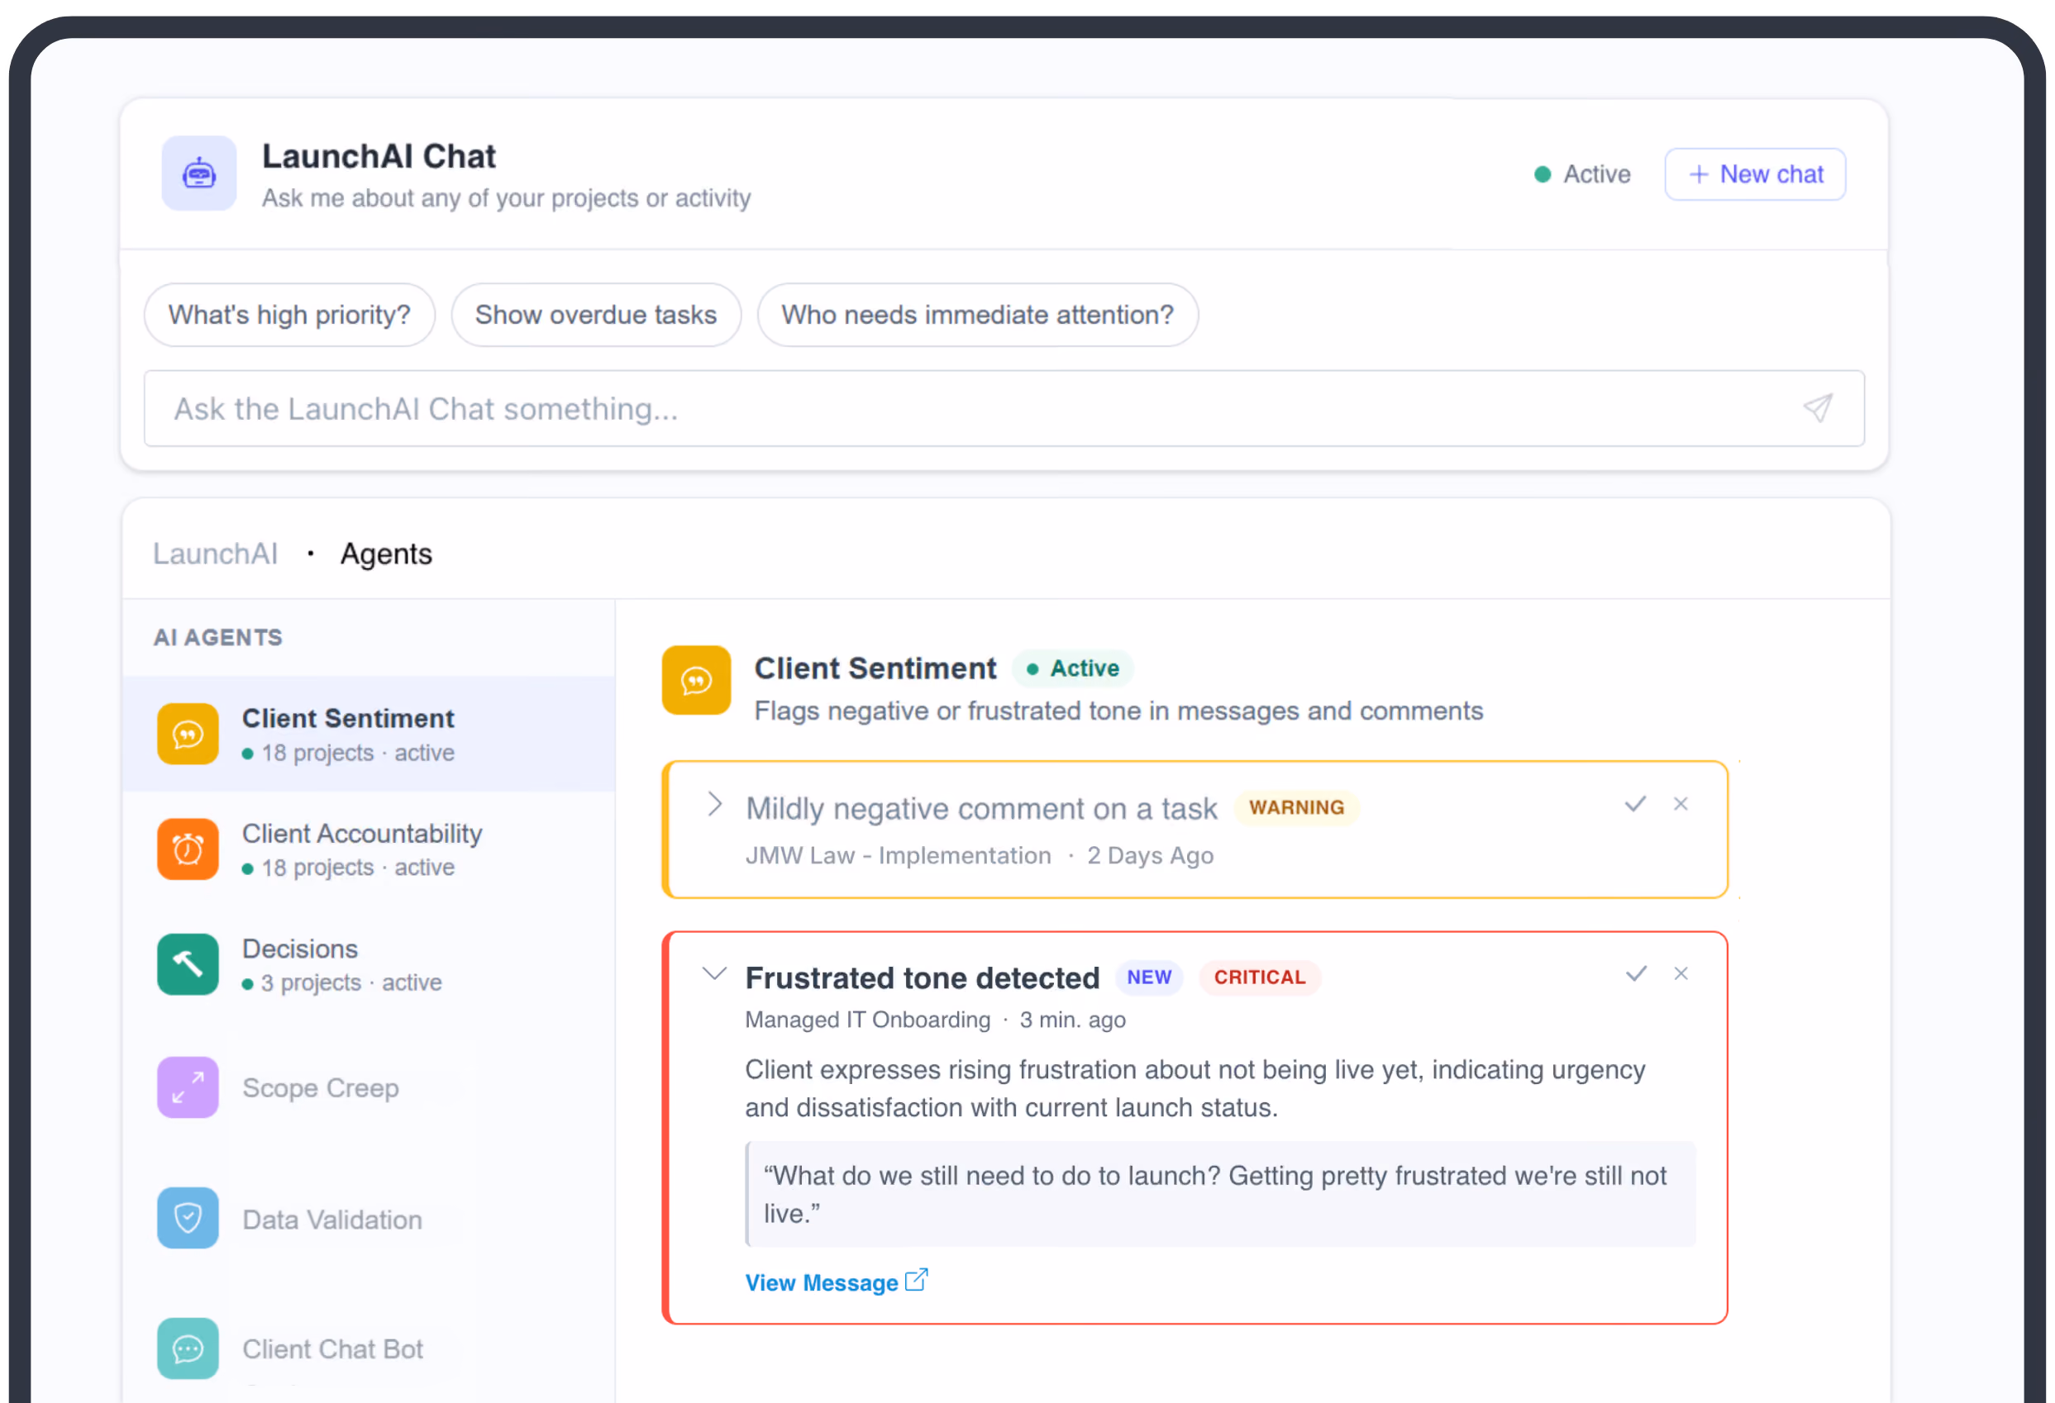
Task: Mark Frustrated tone detected alert as resolved
Action: (1636, 973)
